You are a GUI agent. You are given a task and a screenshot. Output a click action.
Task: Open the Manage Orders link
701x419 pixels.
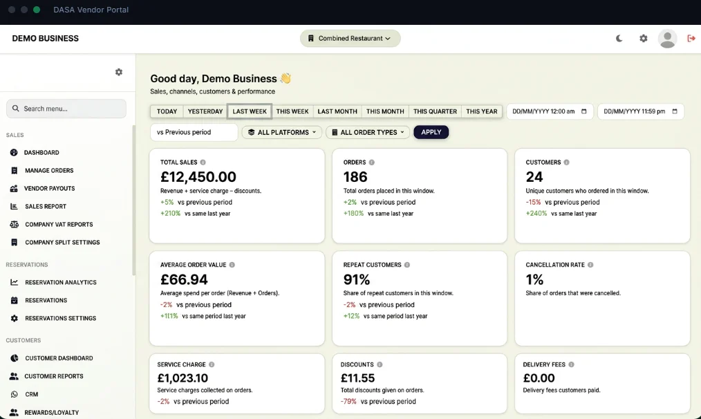click(x=49, y=170)
